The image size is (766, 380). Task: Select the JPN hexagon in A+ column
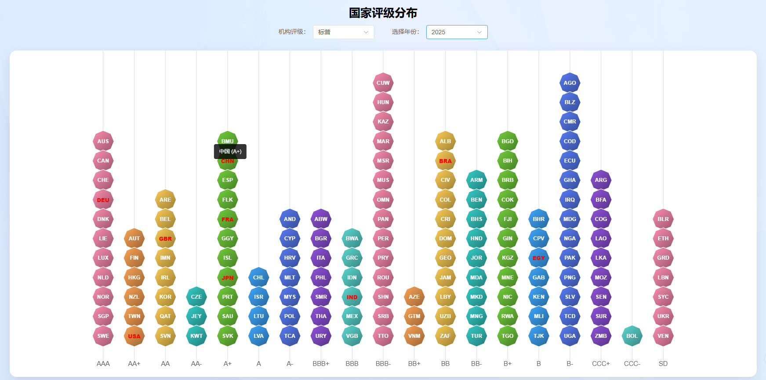[228, 278]
